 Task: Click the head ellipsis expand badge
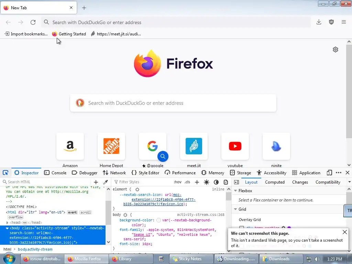click(25, 223)
